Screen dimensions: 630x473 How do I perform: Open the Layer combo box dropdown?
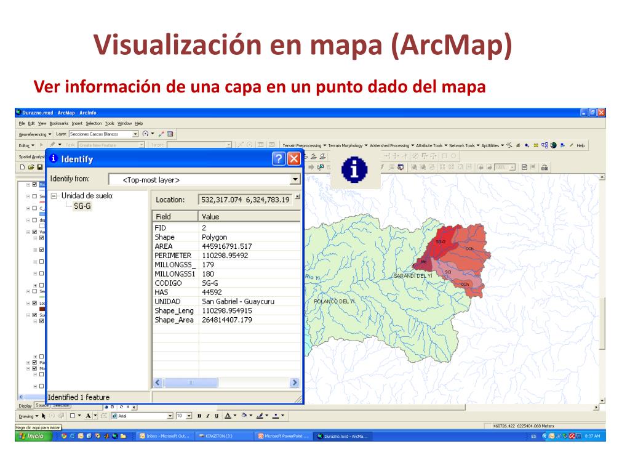click(135, 134)
